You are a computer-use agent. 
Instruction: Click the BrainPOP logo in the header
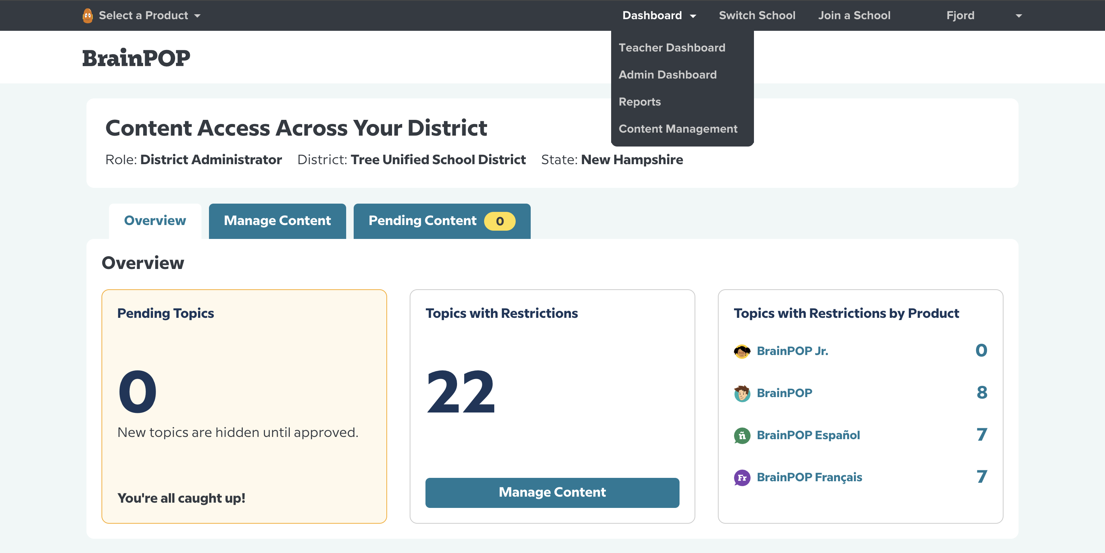[x=136, y=57]
